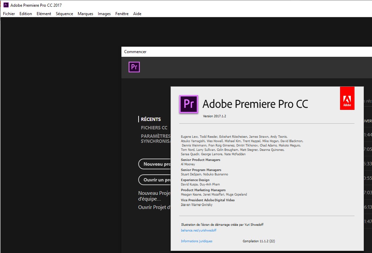
Task: Open the Informations juridiques link
Action: pyautogui.click(x=196, y=241)
